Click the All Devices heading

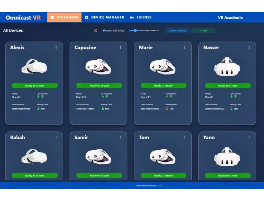coord(13,30)
